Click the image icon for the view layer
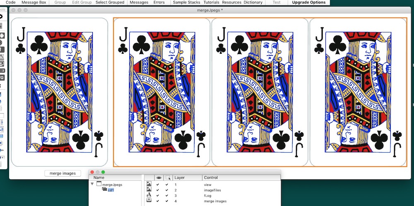The height and width of the screenshot is (206, 414). [x=149, y=184]
